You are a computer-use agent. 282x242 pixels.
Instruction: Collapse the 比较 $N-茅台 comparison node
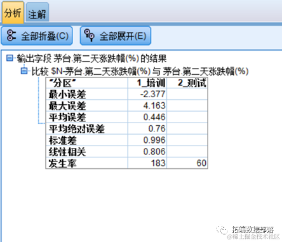pos(24,71)
